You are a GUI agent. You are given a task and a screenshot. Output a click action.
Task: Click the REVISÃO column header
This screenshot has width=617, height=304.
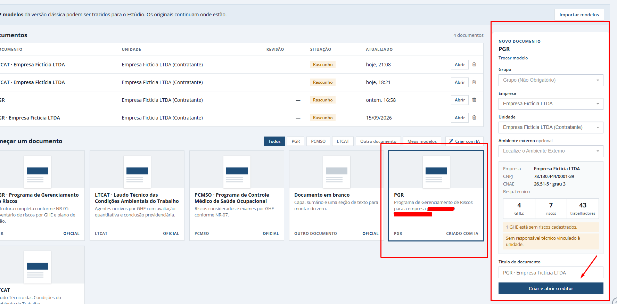[x=275, y=49]
